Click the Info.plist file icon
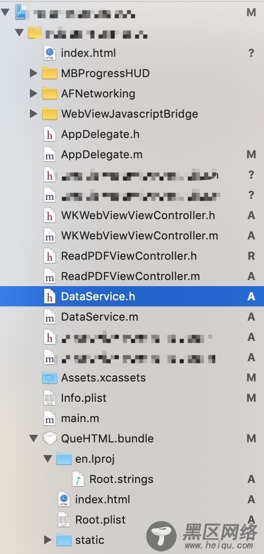264x554 pixels. [49, 398]
